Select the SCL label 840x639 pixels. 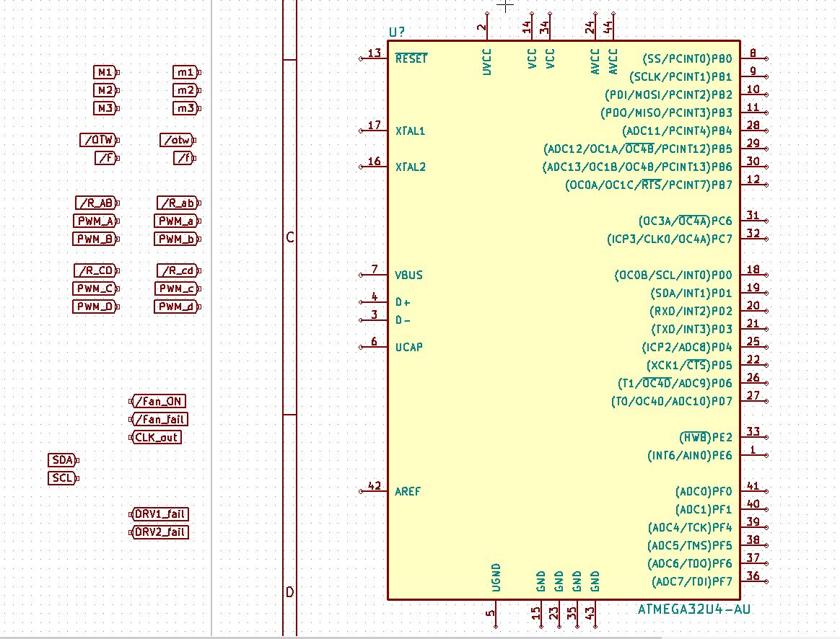(64, 478)
